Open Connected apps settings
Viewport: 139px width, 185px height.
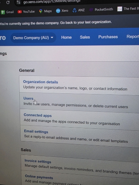click(x=37, y=115)
